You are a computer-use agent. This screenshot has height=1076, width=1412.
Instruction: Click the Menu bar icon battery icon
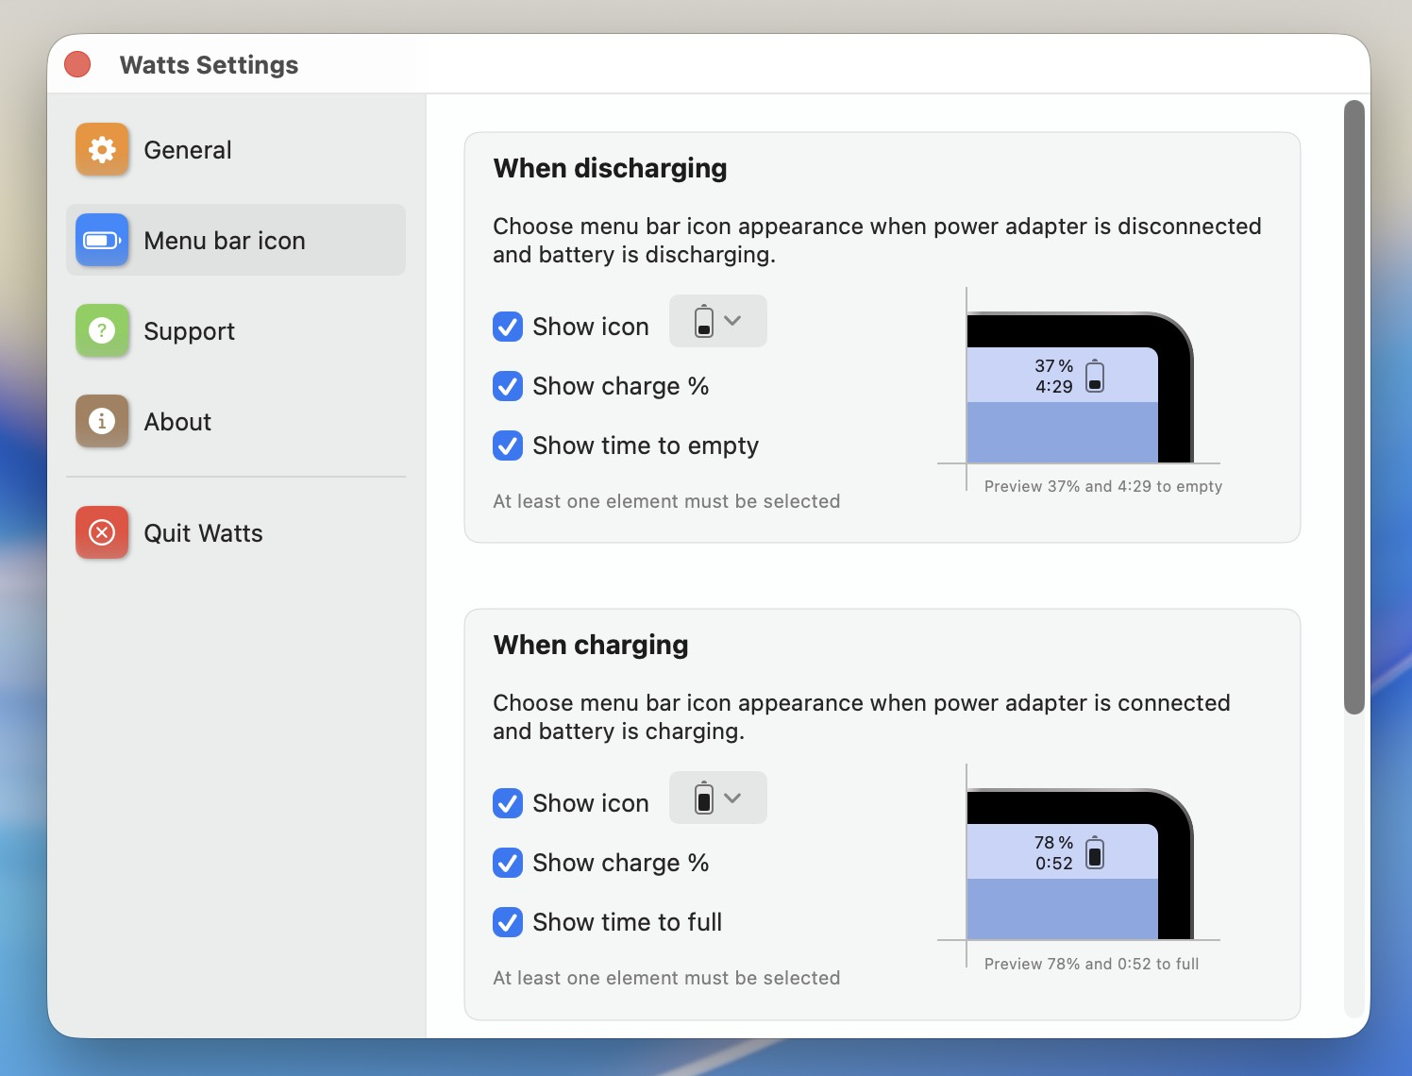101,240
